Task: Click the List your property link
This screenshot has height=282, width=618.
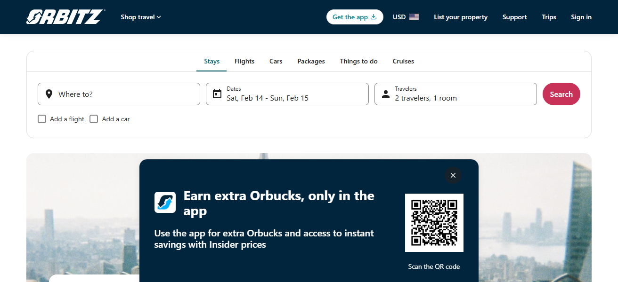Action: 461,16
